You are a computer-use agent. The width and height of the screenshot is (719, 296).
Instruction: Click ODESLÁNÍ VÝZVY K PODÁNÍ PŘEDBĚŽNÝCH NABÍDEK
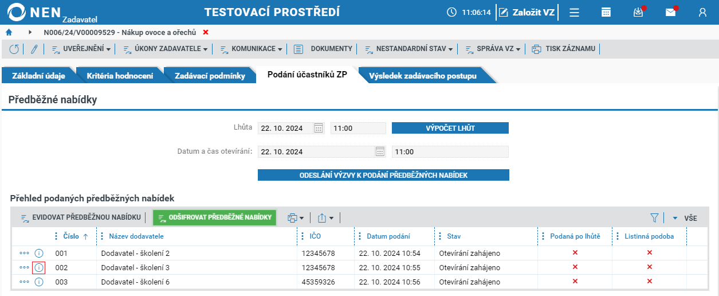pyautogui.click(x=383, y=175)
